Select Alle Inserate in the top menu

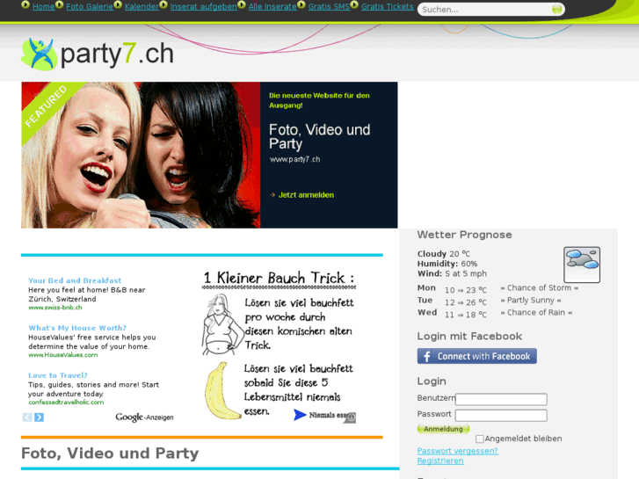272,6
